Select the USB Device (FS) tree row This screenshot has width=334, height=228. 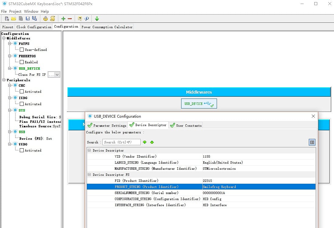[35, 139]
